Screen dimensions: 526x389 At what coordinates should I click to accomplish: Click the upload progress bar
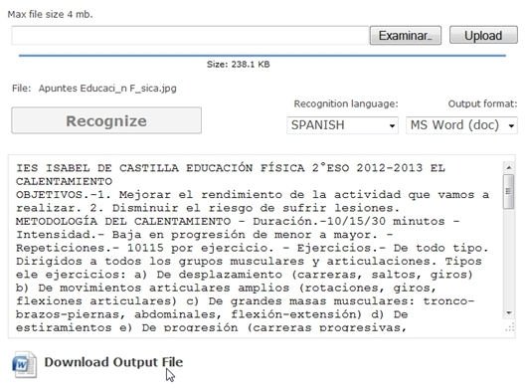pos(263,56)
